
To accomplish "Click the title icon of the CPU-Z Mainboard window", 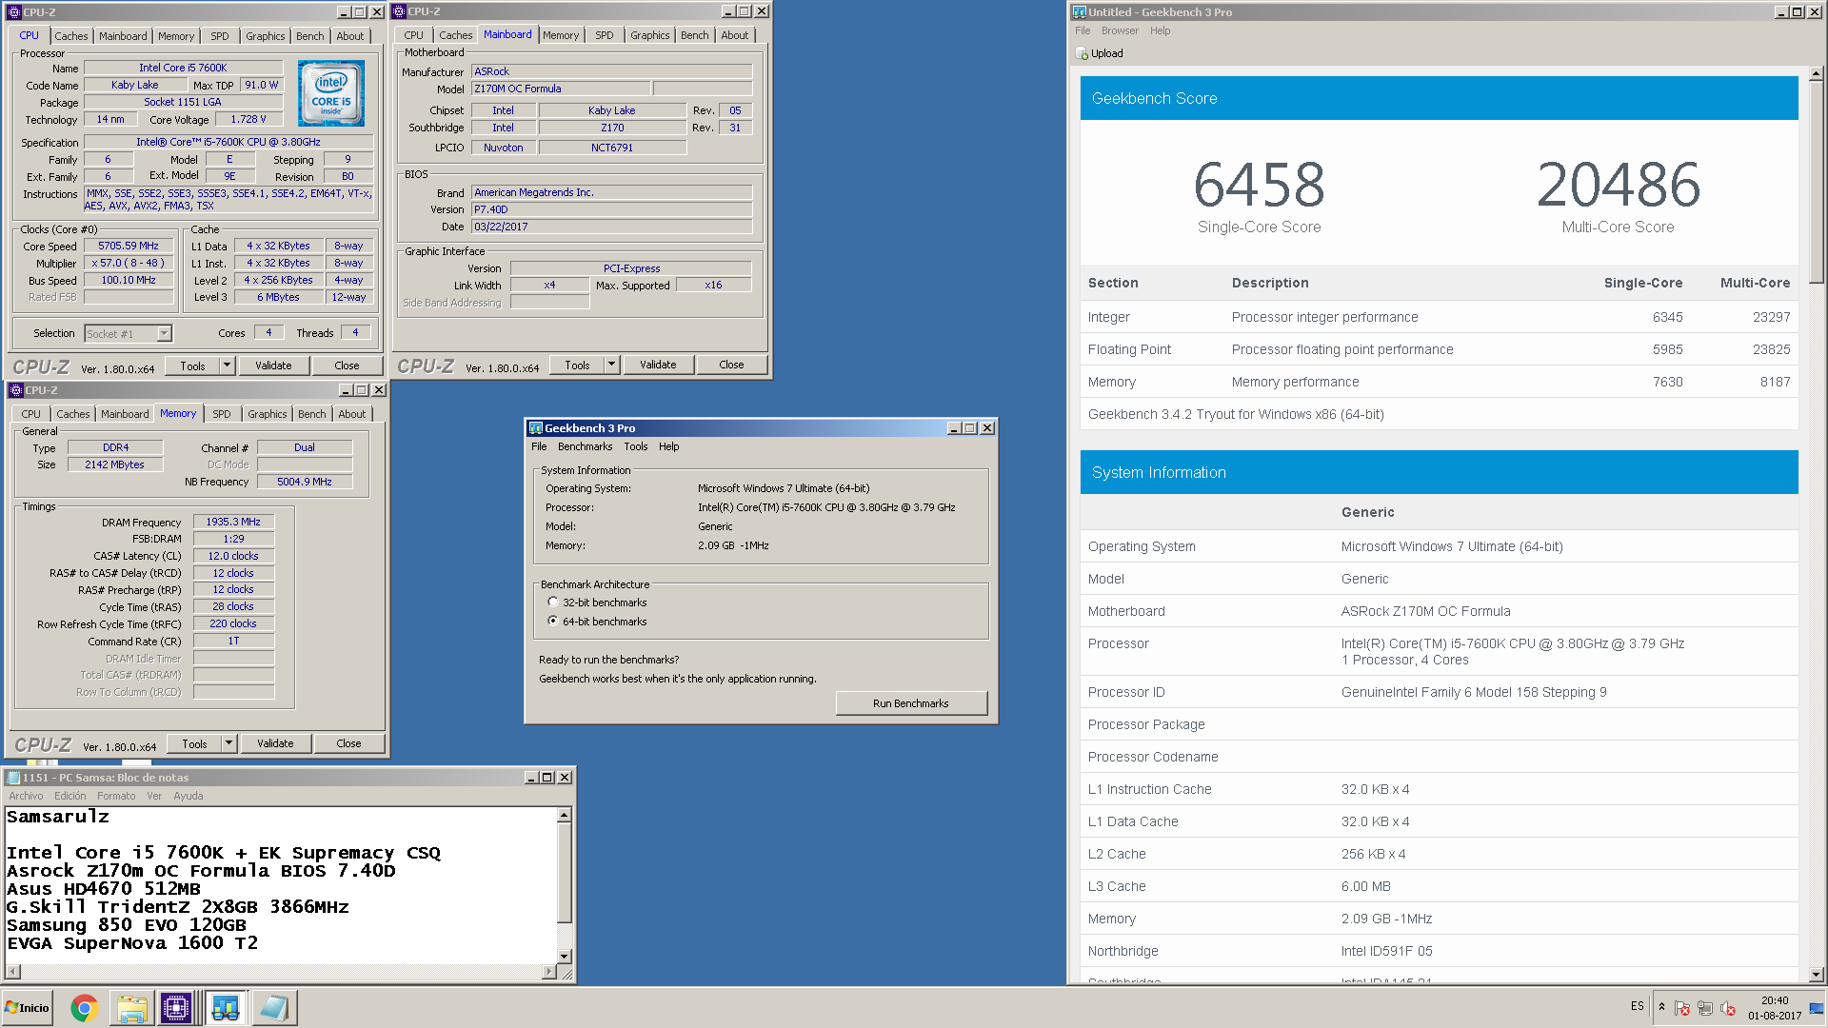I will click(399, 11).
